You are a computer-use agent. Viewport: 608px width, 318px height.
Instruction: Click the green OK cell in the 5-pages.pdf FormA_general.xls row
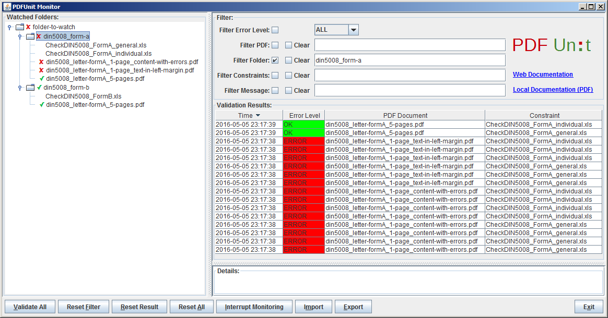point(304,133)
